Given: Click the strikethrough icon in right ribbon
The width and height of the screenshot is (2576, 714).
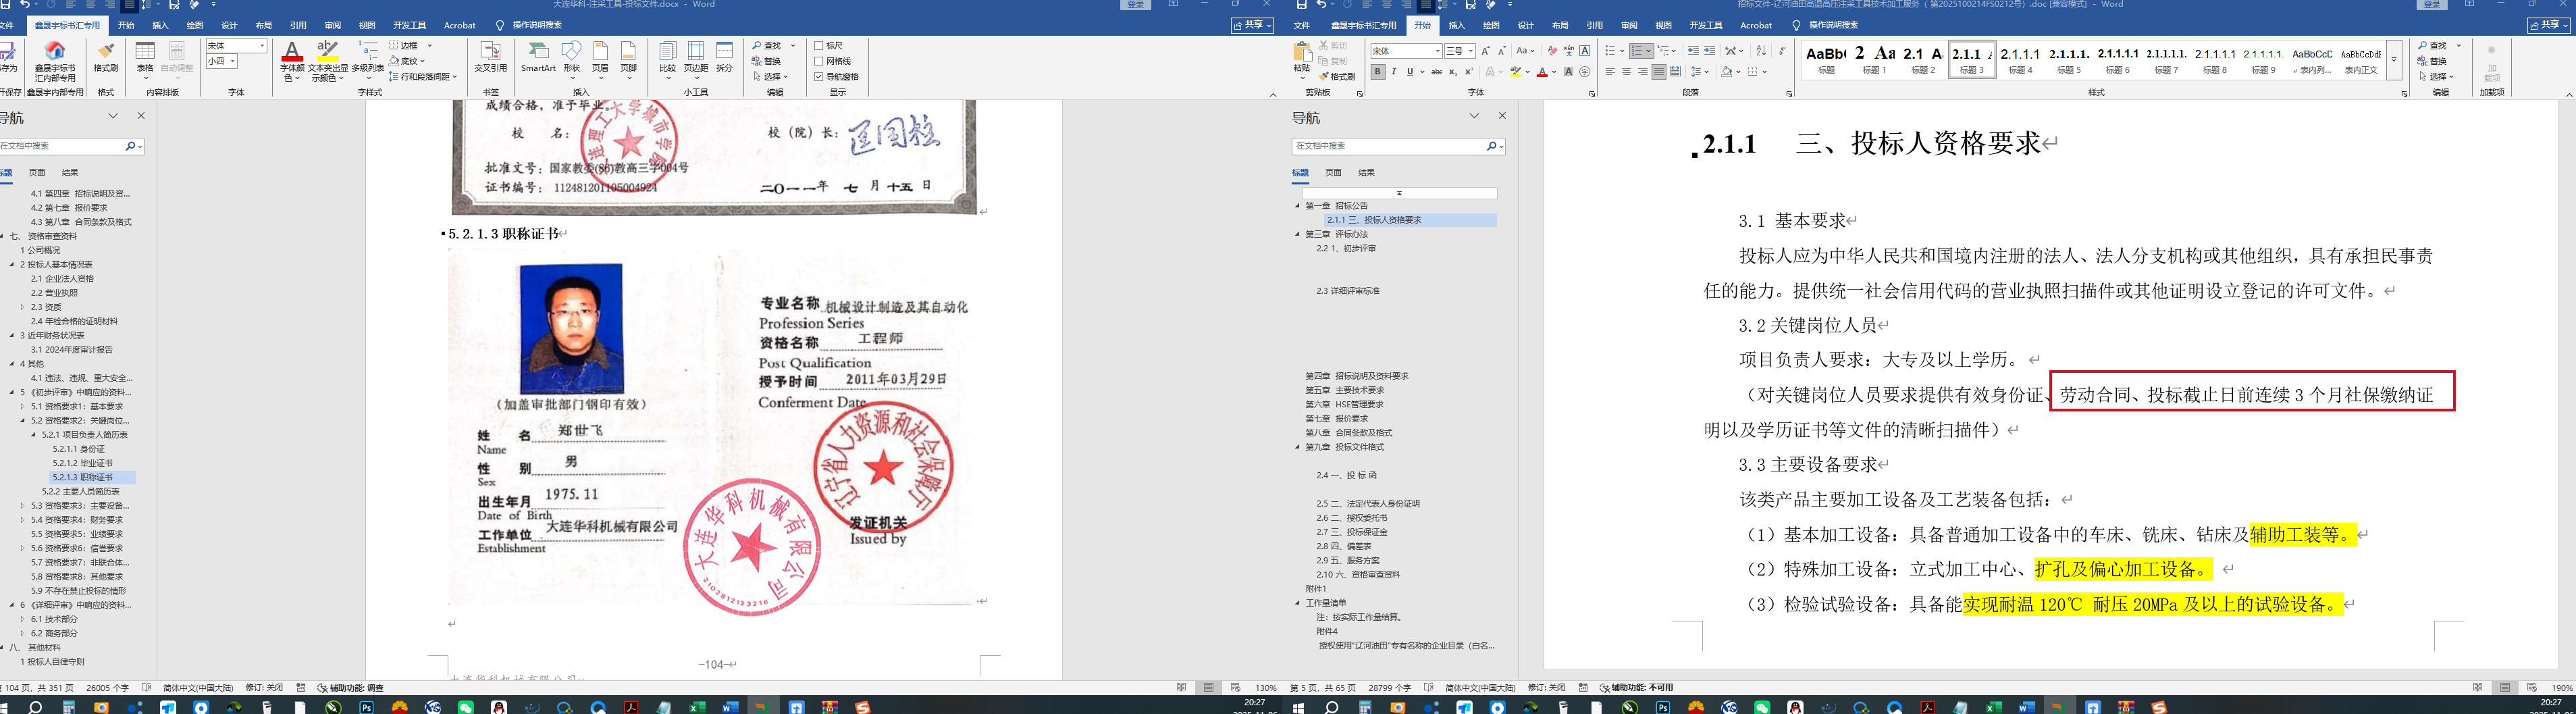Looking at the screenshot, I should (x=1436, y=72).
